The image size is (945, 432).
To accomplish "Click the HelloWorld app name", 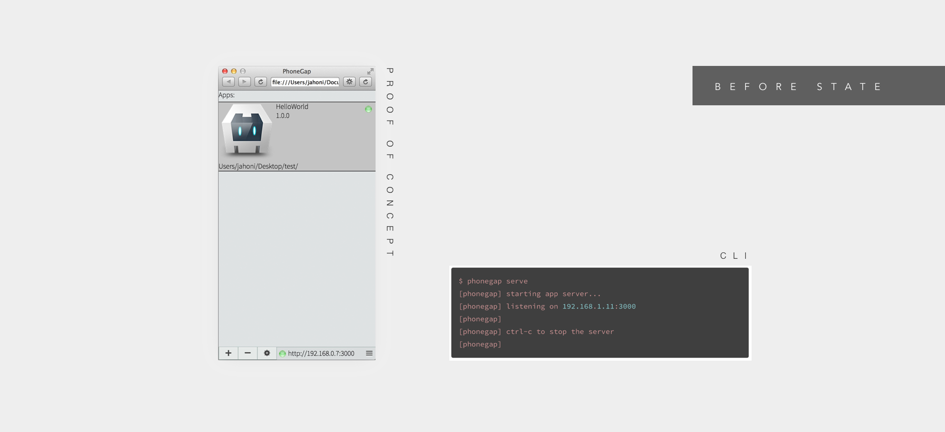I will 292,106.
